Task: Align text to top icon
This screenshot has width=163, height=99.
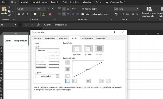Action: tap(60, 8)
